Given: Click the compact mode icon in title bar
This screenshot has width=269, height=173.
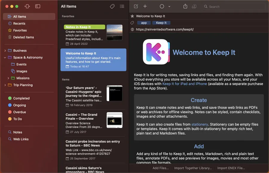Looking at the screenshot, I should (27, 6).
